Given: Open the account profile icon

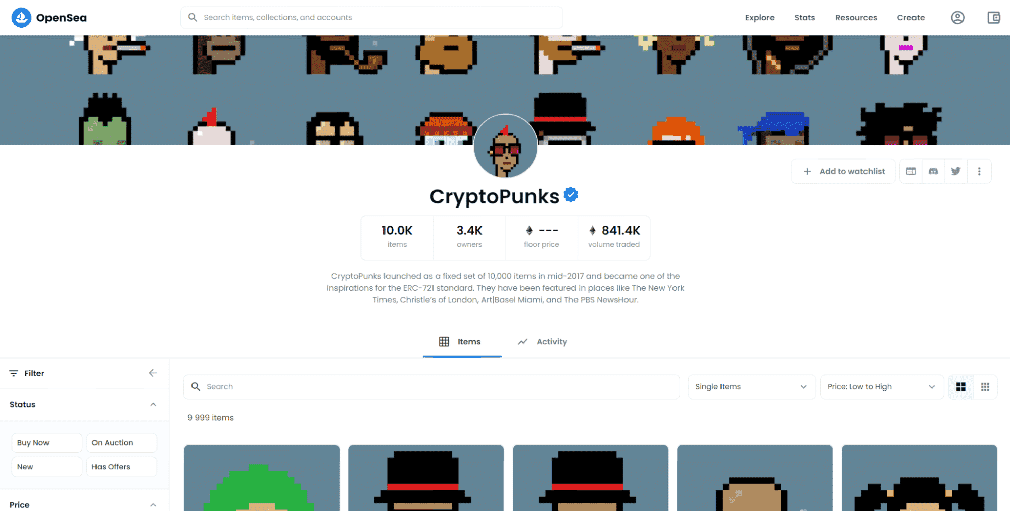Looking at the screenshot, I should click(957, 18).
